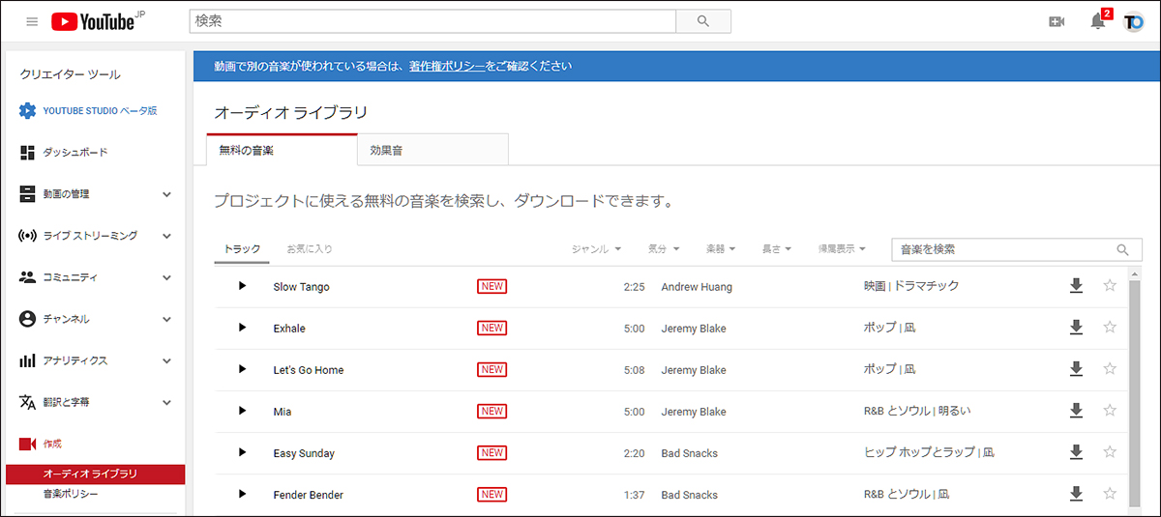Go to YouTube home via logo
The width and height of the screenshot is (1161, 517).
(x=93, y=21)
